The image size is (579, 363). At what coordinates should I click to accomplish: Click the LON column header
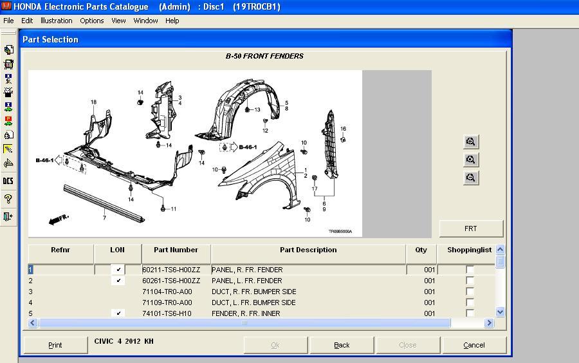[x=118, y=254]
